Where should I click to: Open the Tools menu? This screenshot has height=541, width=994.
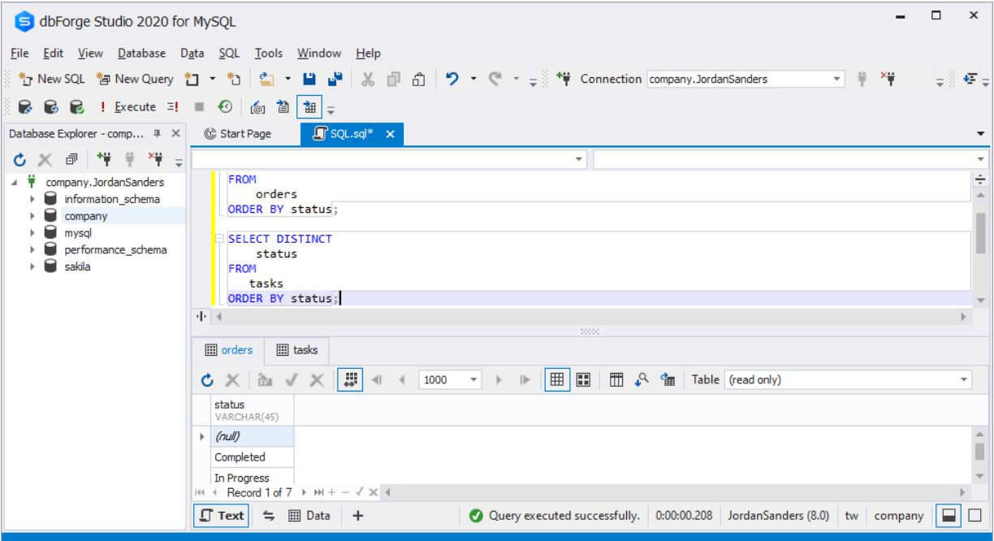(269, 53)
